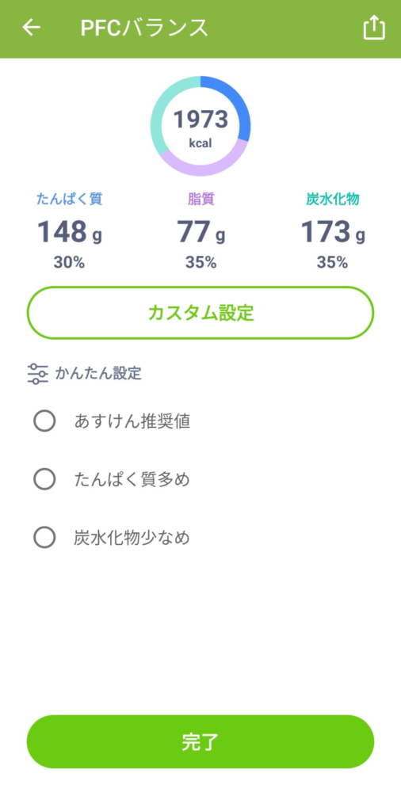This screenshot has height=811, width=401.
Task: Click the 77 g fat value
Action: [x=200, y=232]
